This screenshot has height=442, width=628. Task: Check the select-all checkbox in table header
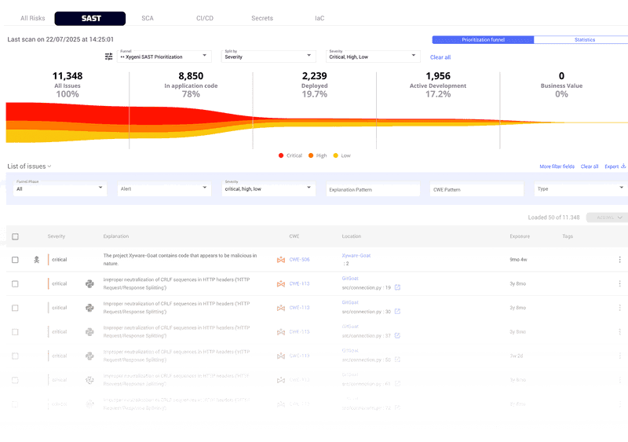coord(15,236)
